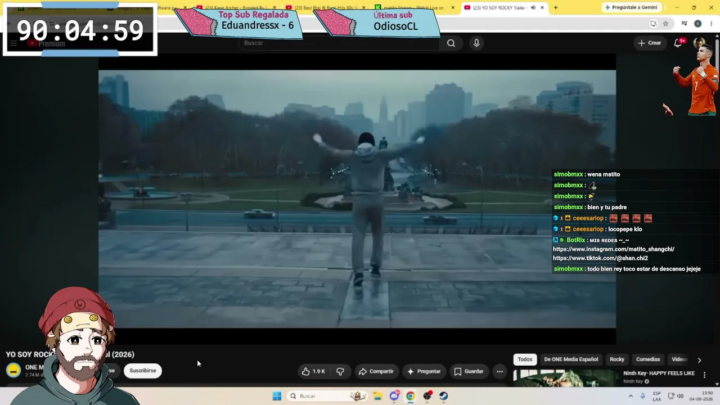Select the Comedias filter chip
Screen dimensions: 720x405
(x=648, y=359)
